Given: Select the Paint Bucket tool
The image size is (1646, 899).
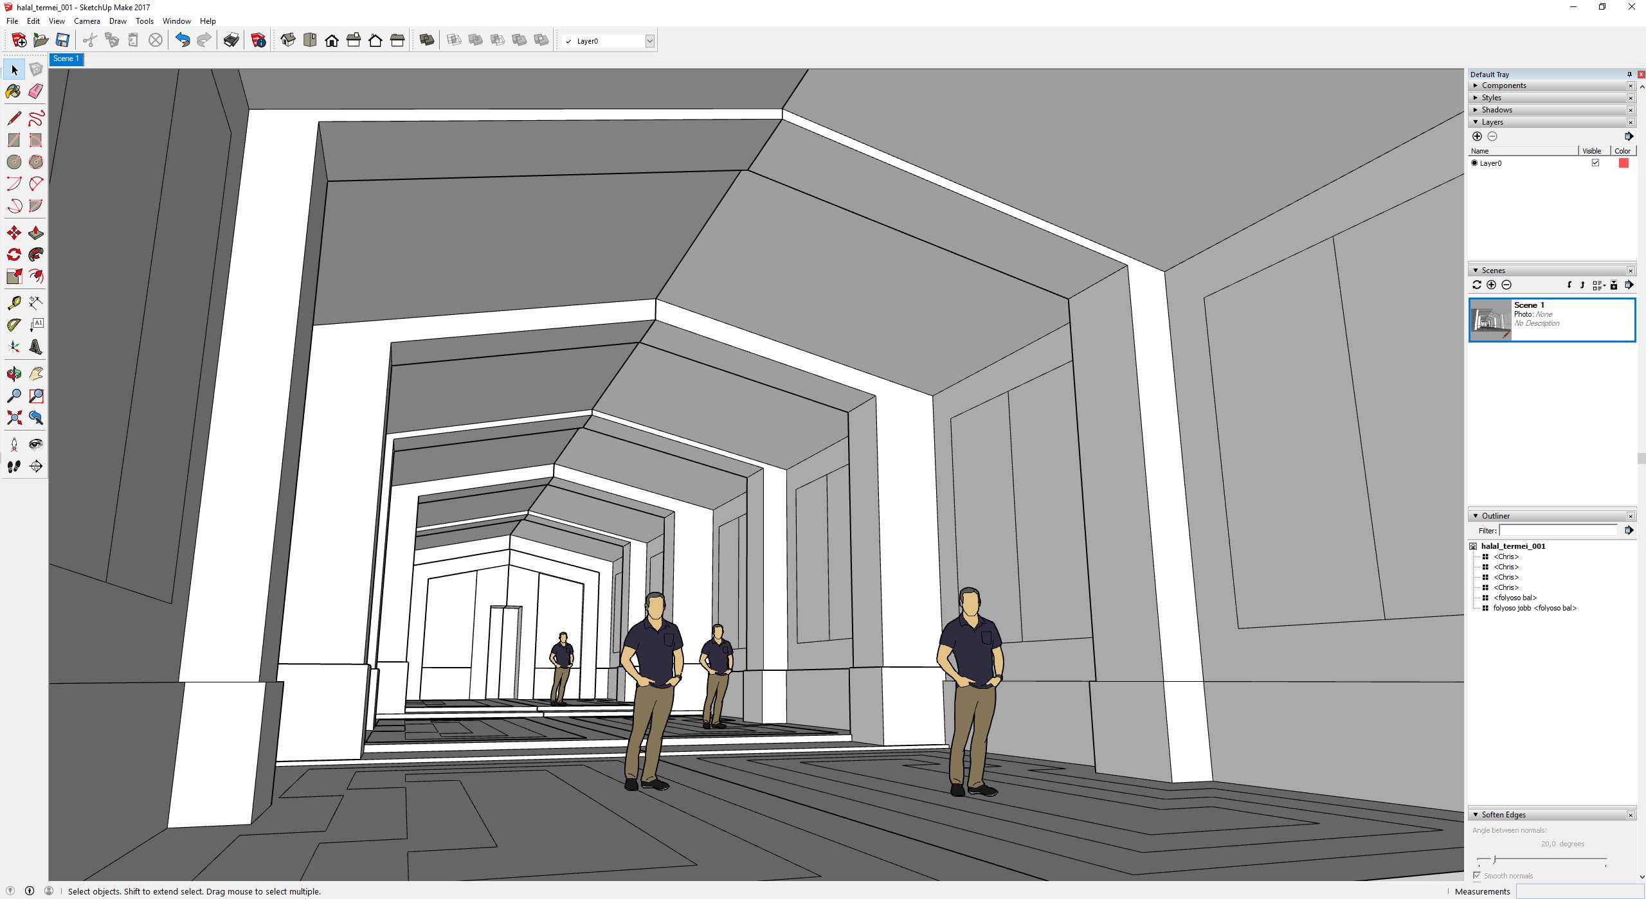Looking at the screenshot, I should click(14, 91).
